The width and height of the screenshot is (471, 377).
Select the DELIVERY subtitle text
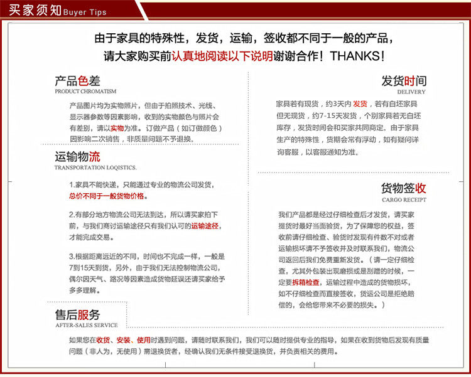[x=411, y=92]
